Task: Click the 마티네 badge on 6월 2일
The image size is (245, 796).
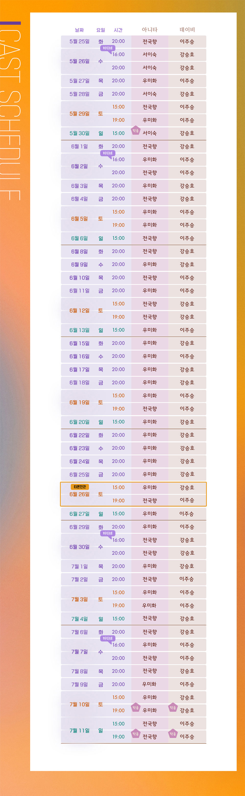Action: (x=107, y=153)
